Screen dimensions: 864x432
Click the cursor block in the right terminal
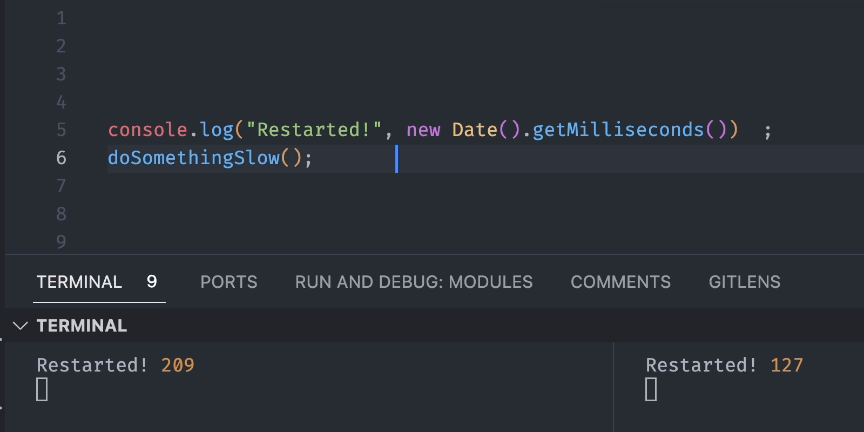[x=651, y=389]
